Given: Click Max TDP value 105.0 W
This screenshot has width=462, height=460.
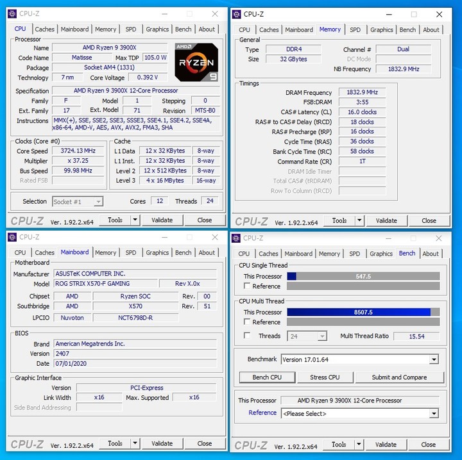Looking at the screenshot, I should (x=155, y=58).
